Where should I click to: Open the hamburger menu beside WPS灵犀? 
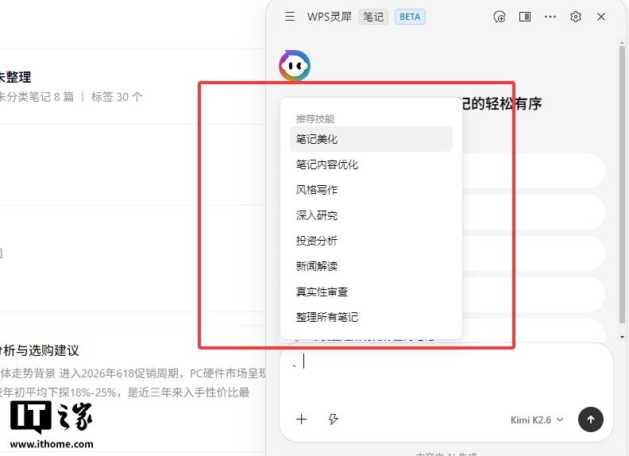tap(290, 17)
